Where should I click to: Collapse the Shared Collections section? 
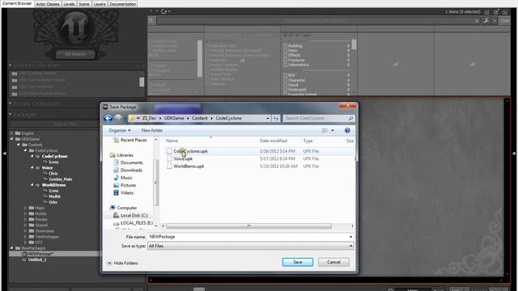(x=11, y=65)
